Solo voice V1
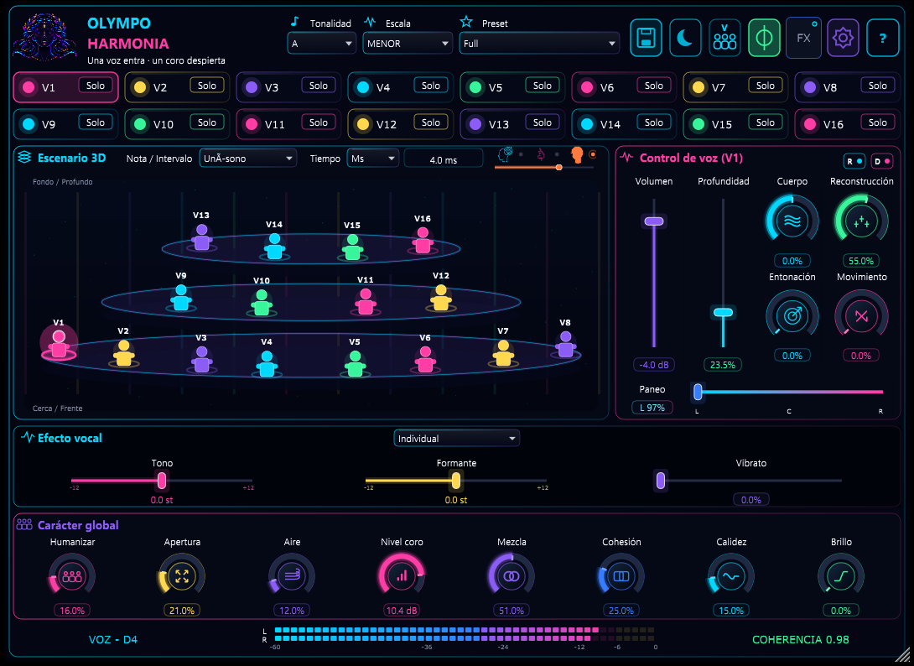914x666 pixels. [96, 86]
